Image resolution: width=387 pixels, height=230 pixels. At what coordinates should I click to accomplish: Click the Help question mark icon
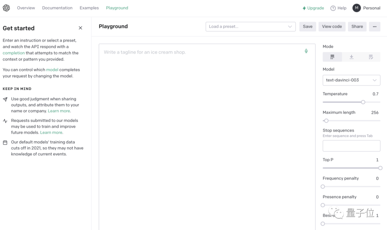pos(333,8)
